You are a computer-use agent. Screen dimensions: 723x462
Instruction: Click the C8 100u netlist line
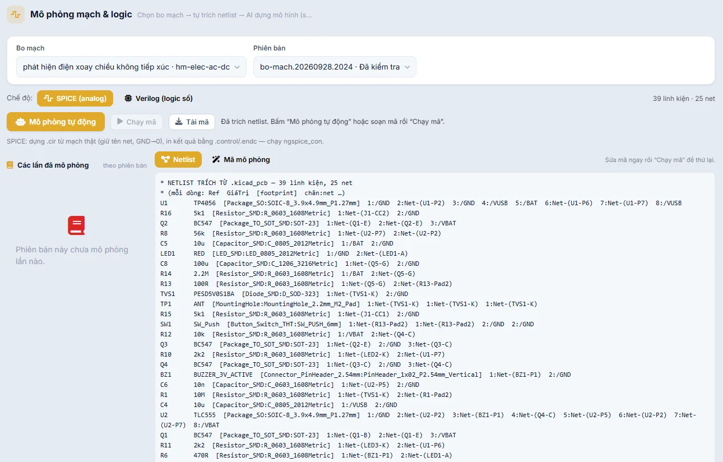tap(290, 264)
